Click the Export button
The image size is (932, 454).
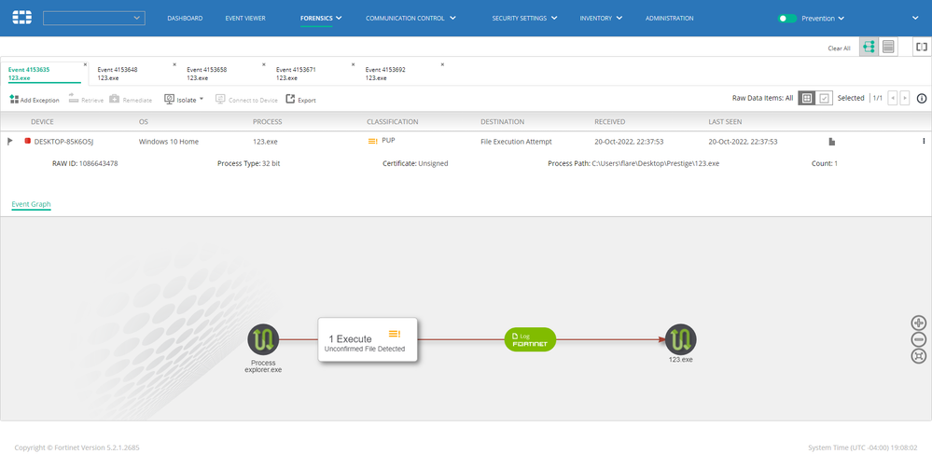pos(300,99)
